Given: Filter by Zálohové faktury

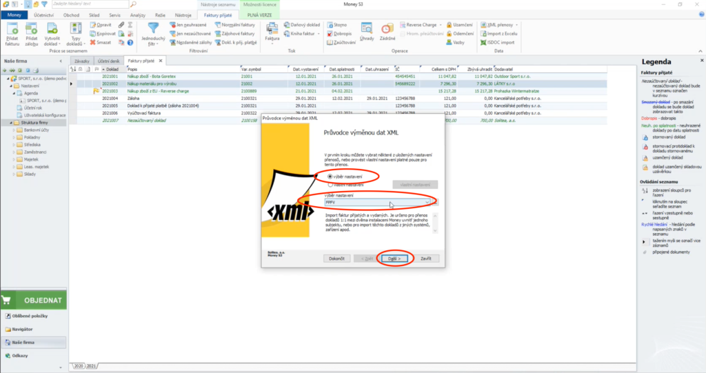Looking at the screenshot, I should click(x=234, y=34).
